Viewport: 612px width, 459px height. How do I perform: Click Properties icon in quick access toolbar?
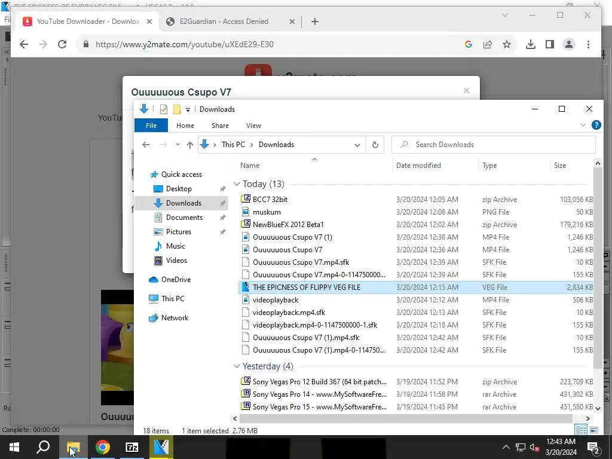pos(164,109)
